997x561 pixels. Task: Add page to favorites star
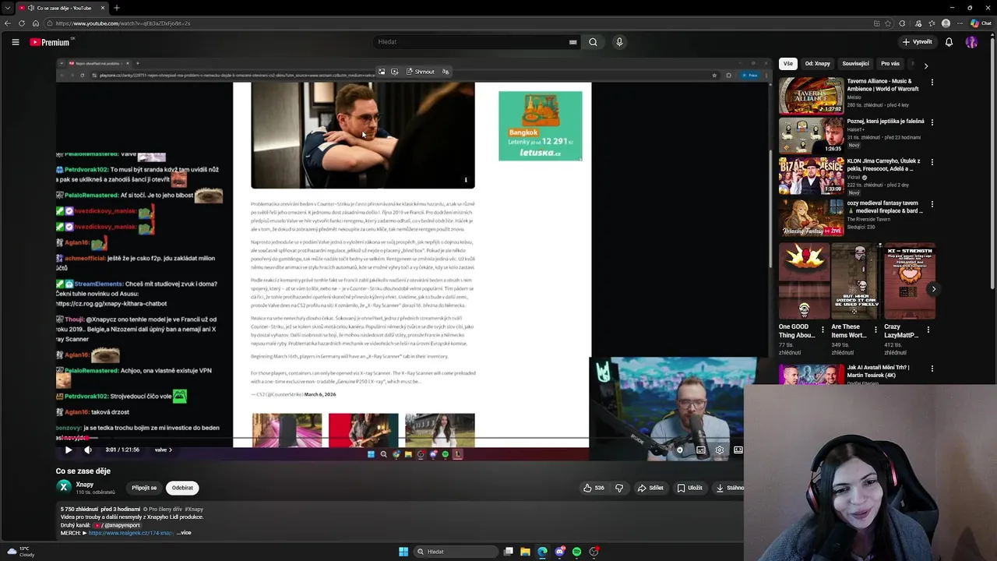(x=890, y=23)
